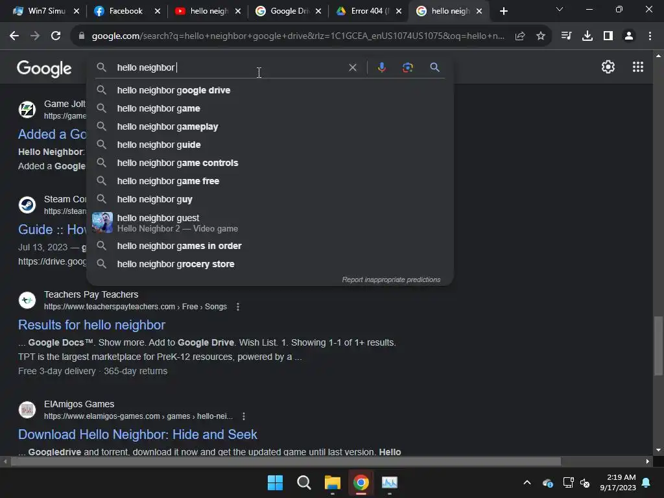Open the taskbar volume icon
664x498 pixels.
tap(585, 482)
